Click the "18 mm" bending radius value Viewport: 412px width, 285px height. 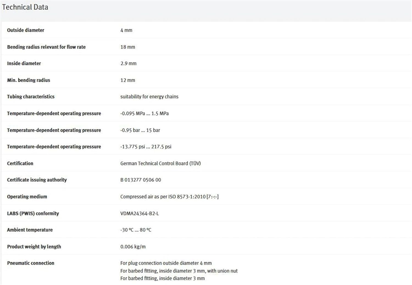(128, 47)
